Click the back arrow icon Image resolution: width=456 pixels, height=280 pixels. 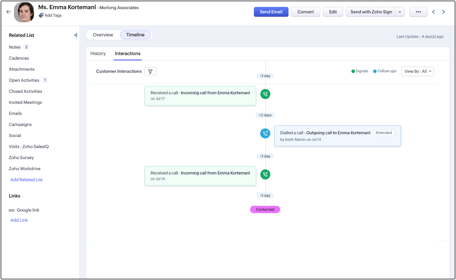pyautogui.click(x=9, y=12)
